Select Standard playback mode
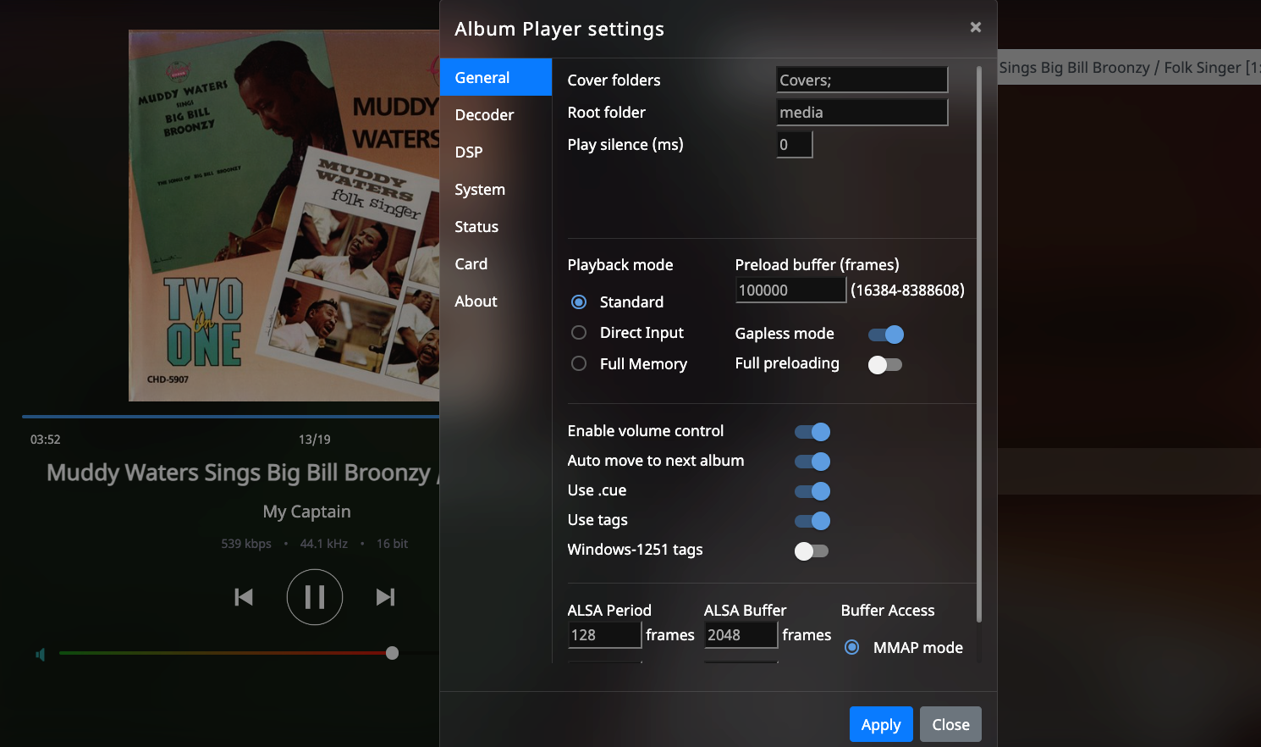 tap(579, 302)
